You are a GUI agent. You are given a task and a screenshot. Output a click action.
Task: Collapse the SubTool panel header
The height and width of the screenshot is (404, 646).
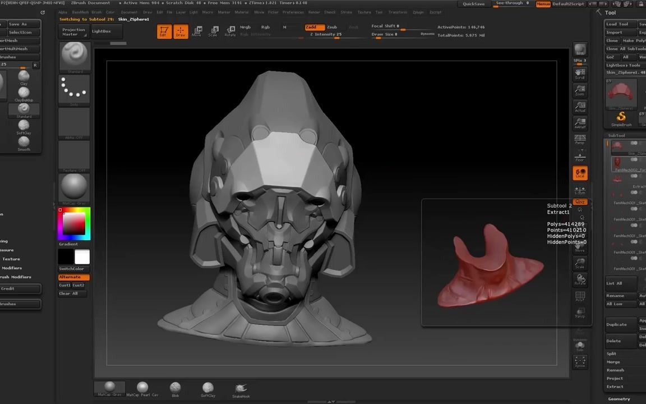[x=616, y=135]
